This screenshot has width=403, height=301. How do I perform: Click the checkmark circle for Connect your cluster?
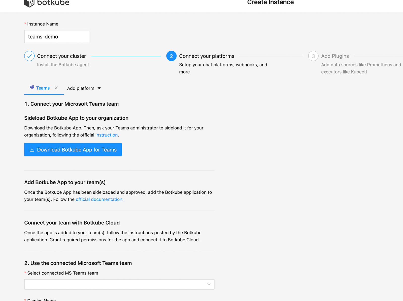coord(29,56)
